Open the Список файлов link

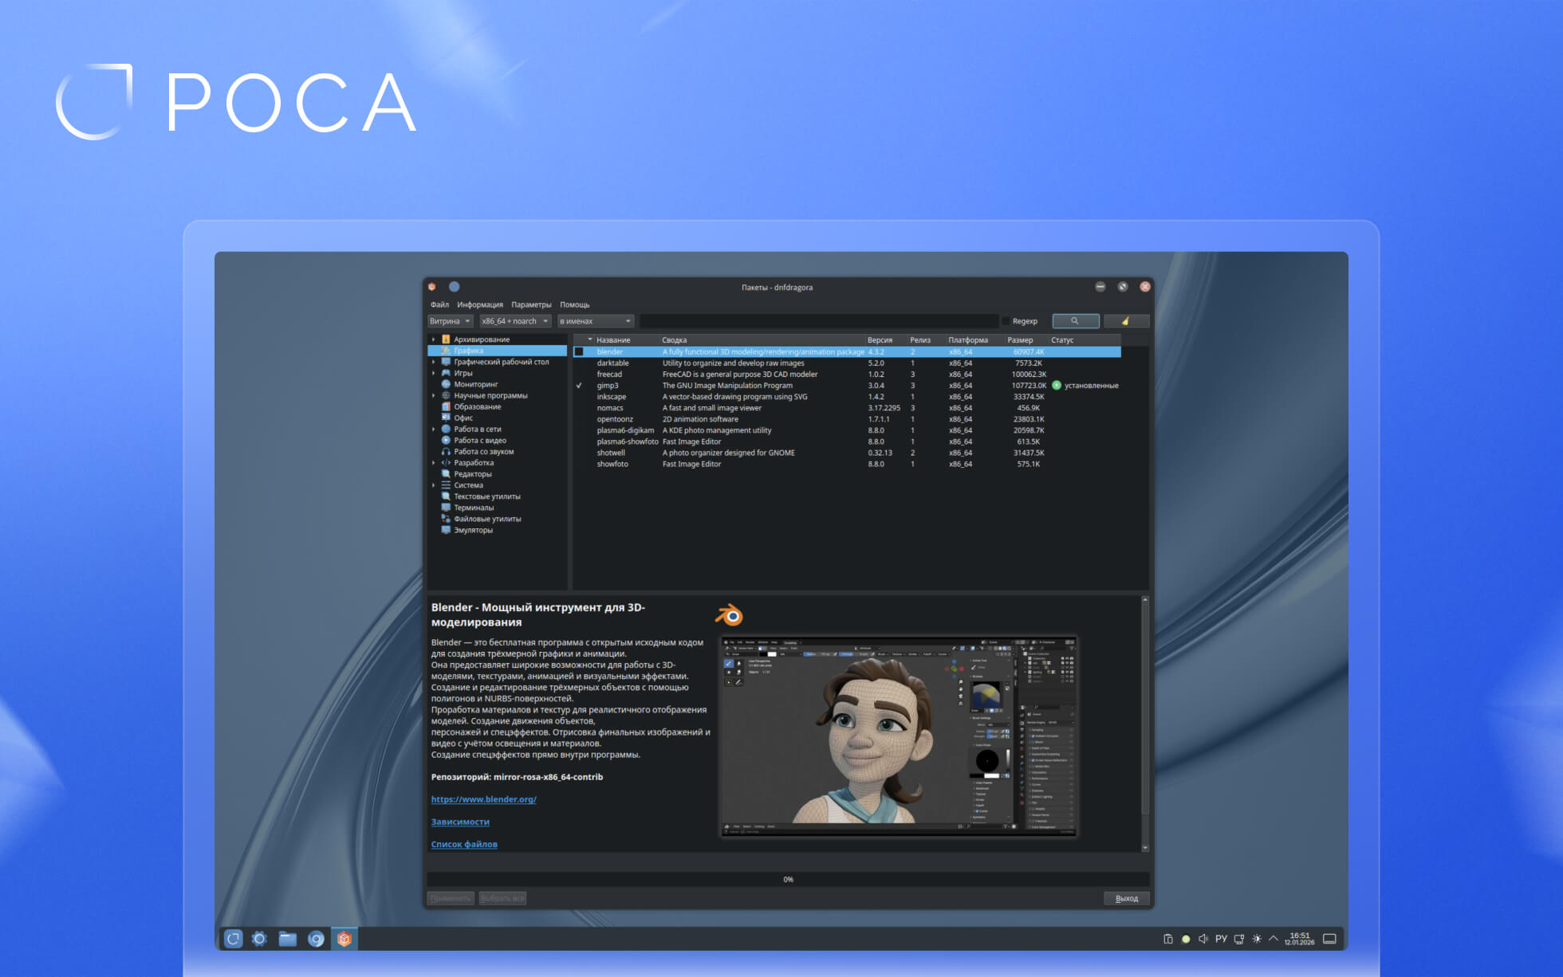click(x=464, y=844)
